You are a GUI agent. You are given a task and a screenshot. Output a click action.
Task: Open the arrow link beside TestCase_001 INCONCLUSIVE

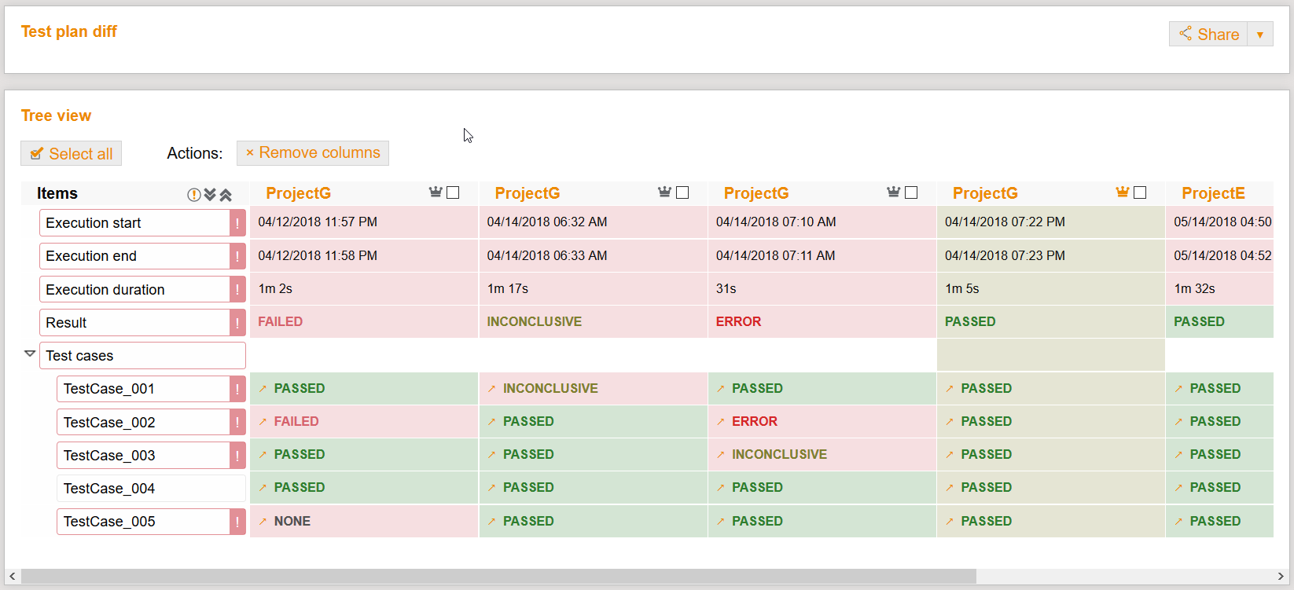point(491,389)
